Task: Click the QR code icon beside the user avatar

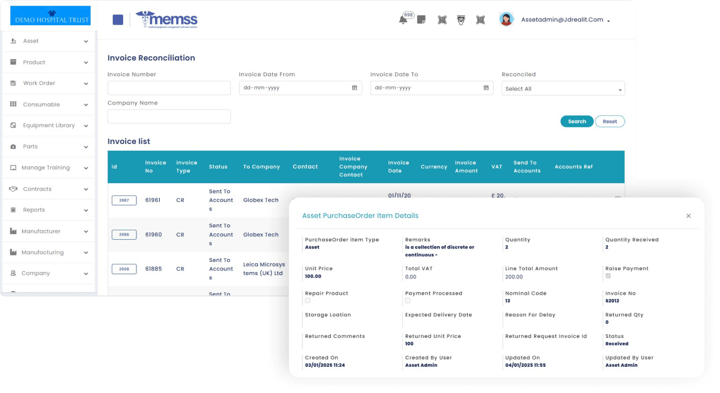Action: tap(481, 20)
